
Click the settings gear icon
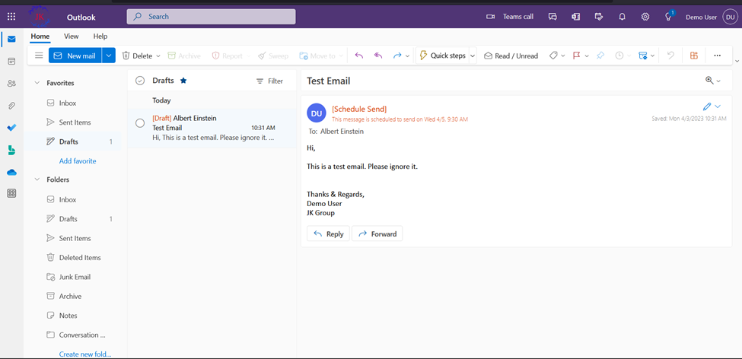[645, 17]
